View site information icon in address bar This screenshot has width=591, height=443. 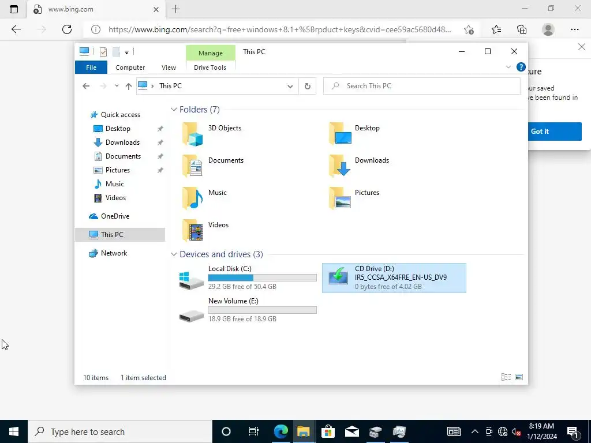pos(96,29)
